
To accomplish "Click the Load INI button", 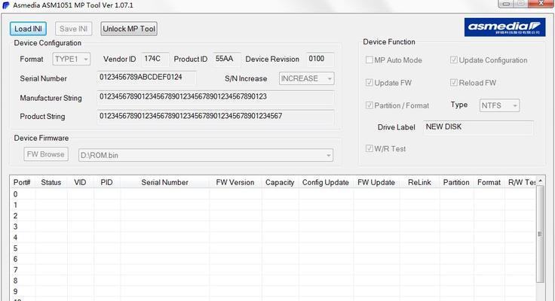I will [28, 29].
